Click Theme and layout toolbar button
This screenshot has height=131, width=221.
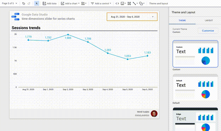coord(158,4)
